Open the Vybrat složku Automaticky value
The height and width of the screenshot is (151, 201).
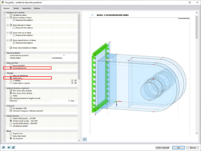click(65, 58)
